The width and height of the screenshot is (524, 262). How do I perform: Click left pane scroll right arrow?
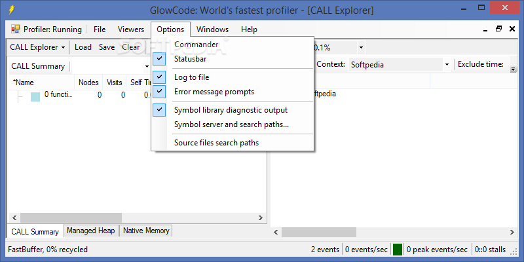[x=260, y=217]
